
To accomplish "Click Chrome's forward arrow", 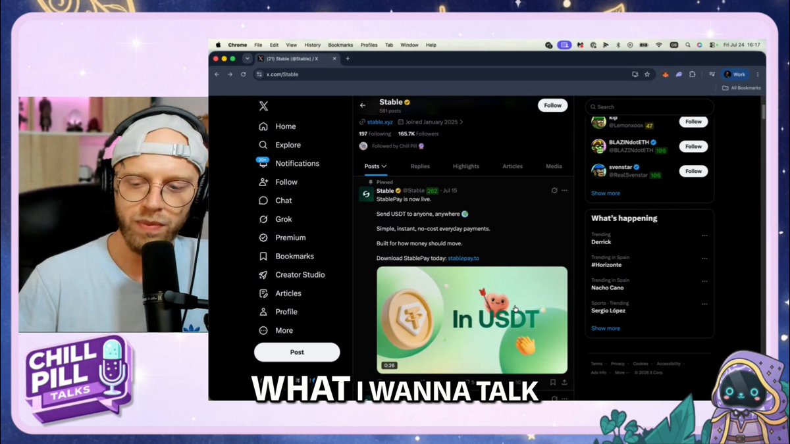I will [x=230, y=74].
